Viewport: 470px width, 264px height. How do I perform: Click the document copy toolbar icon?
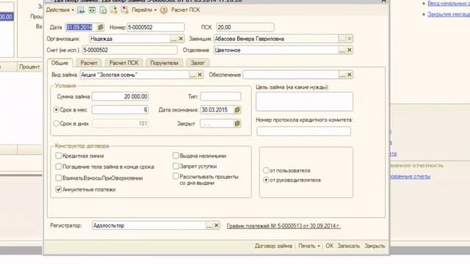tap(103, 10)
